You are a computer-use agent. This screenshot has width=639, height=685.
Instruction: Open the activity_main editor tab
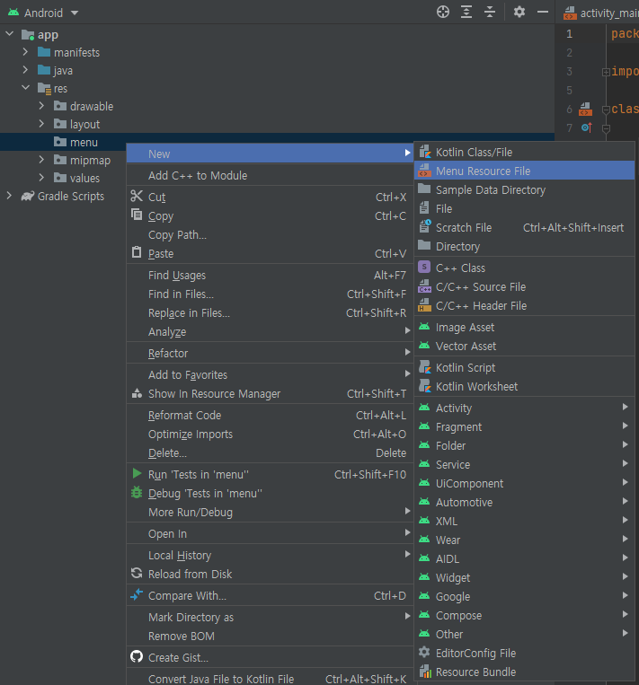pos(600,13)
